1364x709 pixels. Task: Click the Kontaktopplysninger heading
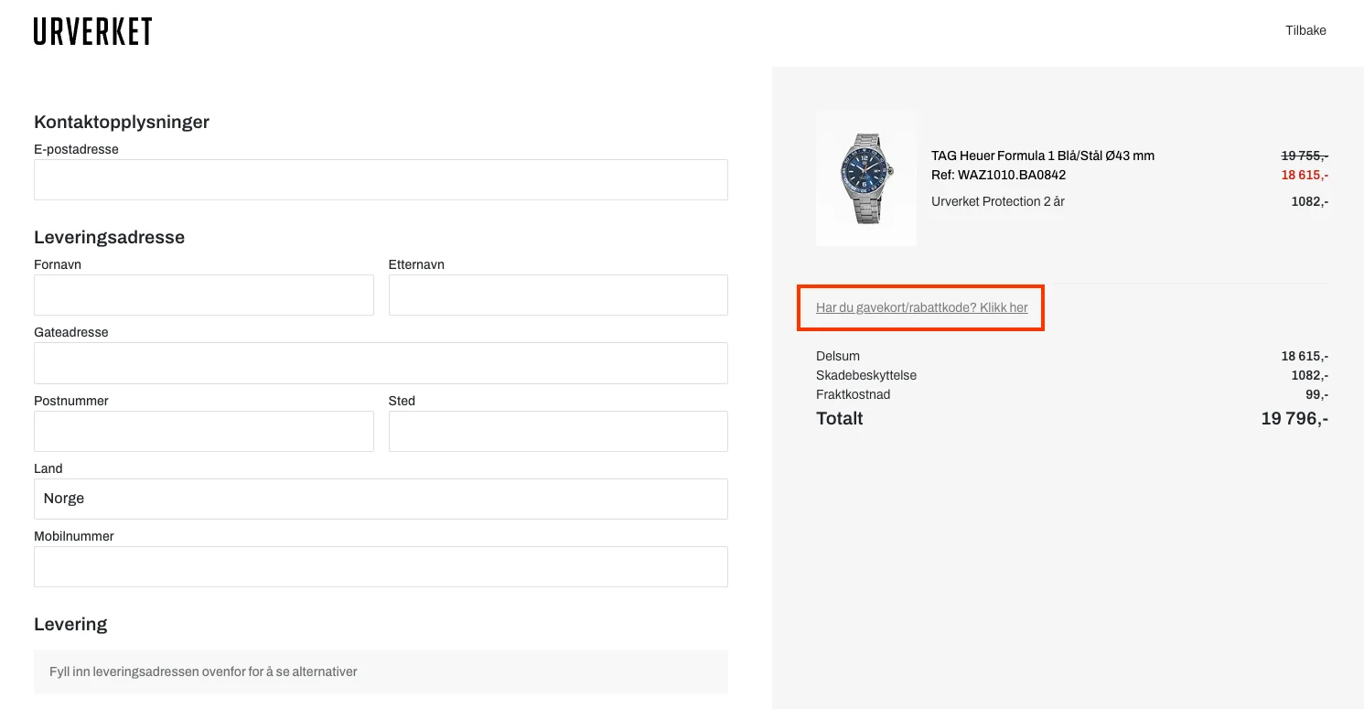pos(122,122)
